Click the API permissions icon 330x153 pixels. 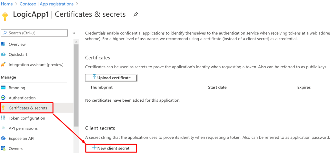[x=3, y=128]
